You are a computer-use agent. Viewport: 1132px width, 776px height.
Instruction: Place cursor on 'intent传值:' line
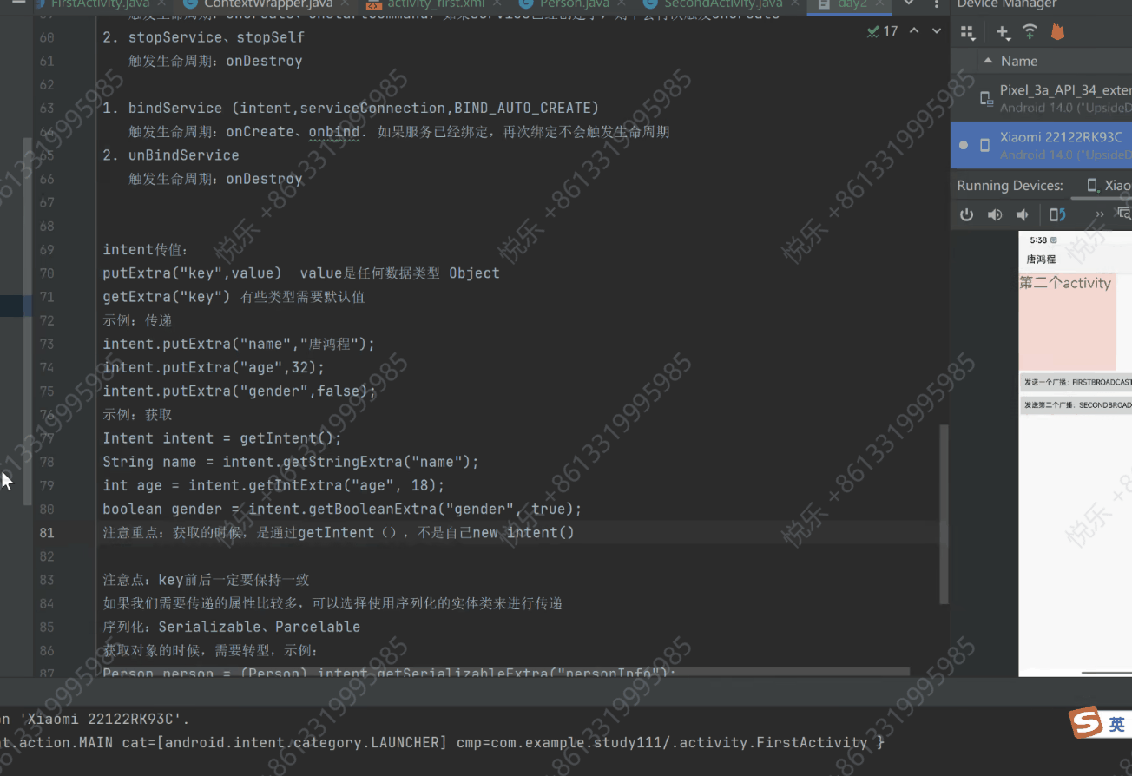tap(146, 249)
